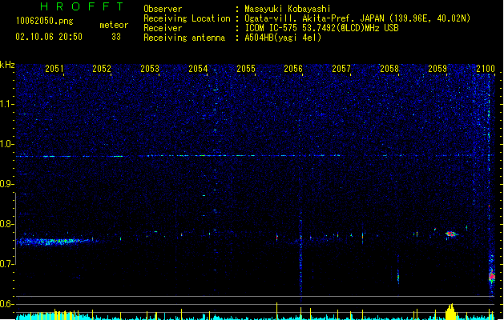Viewport: 504px width, 320px height.
Task: Click the 1.0 kHz axis label
Action: [x=6, y=145]
